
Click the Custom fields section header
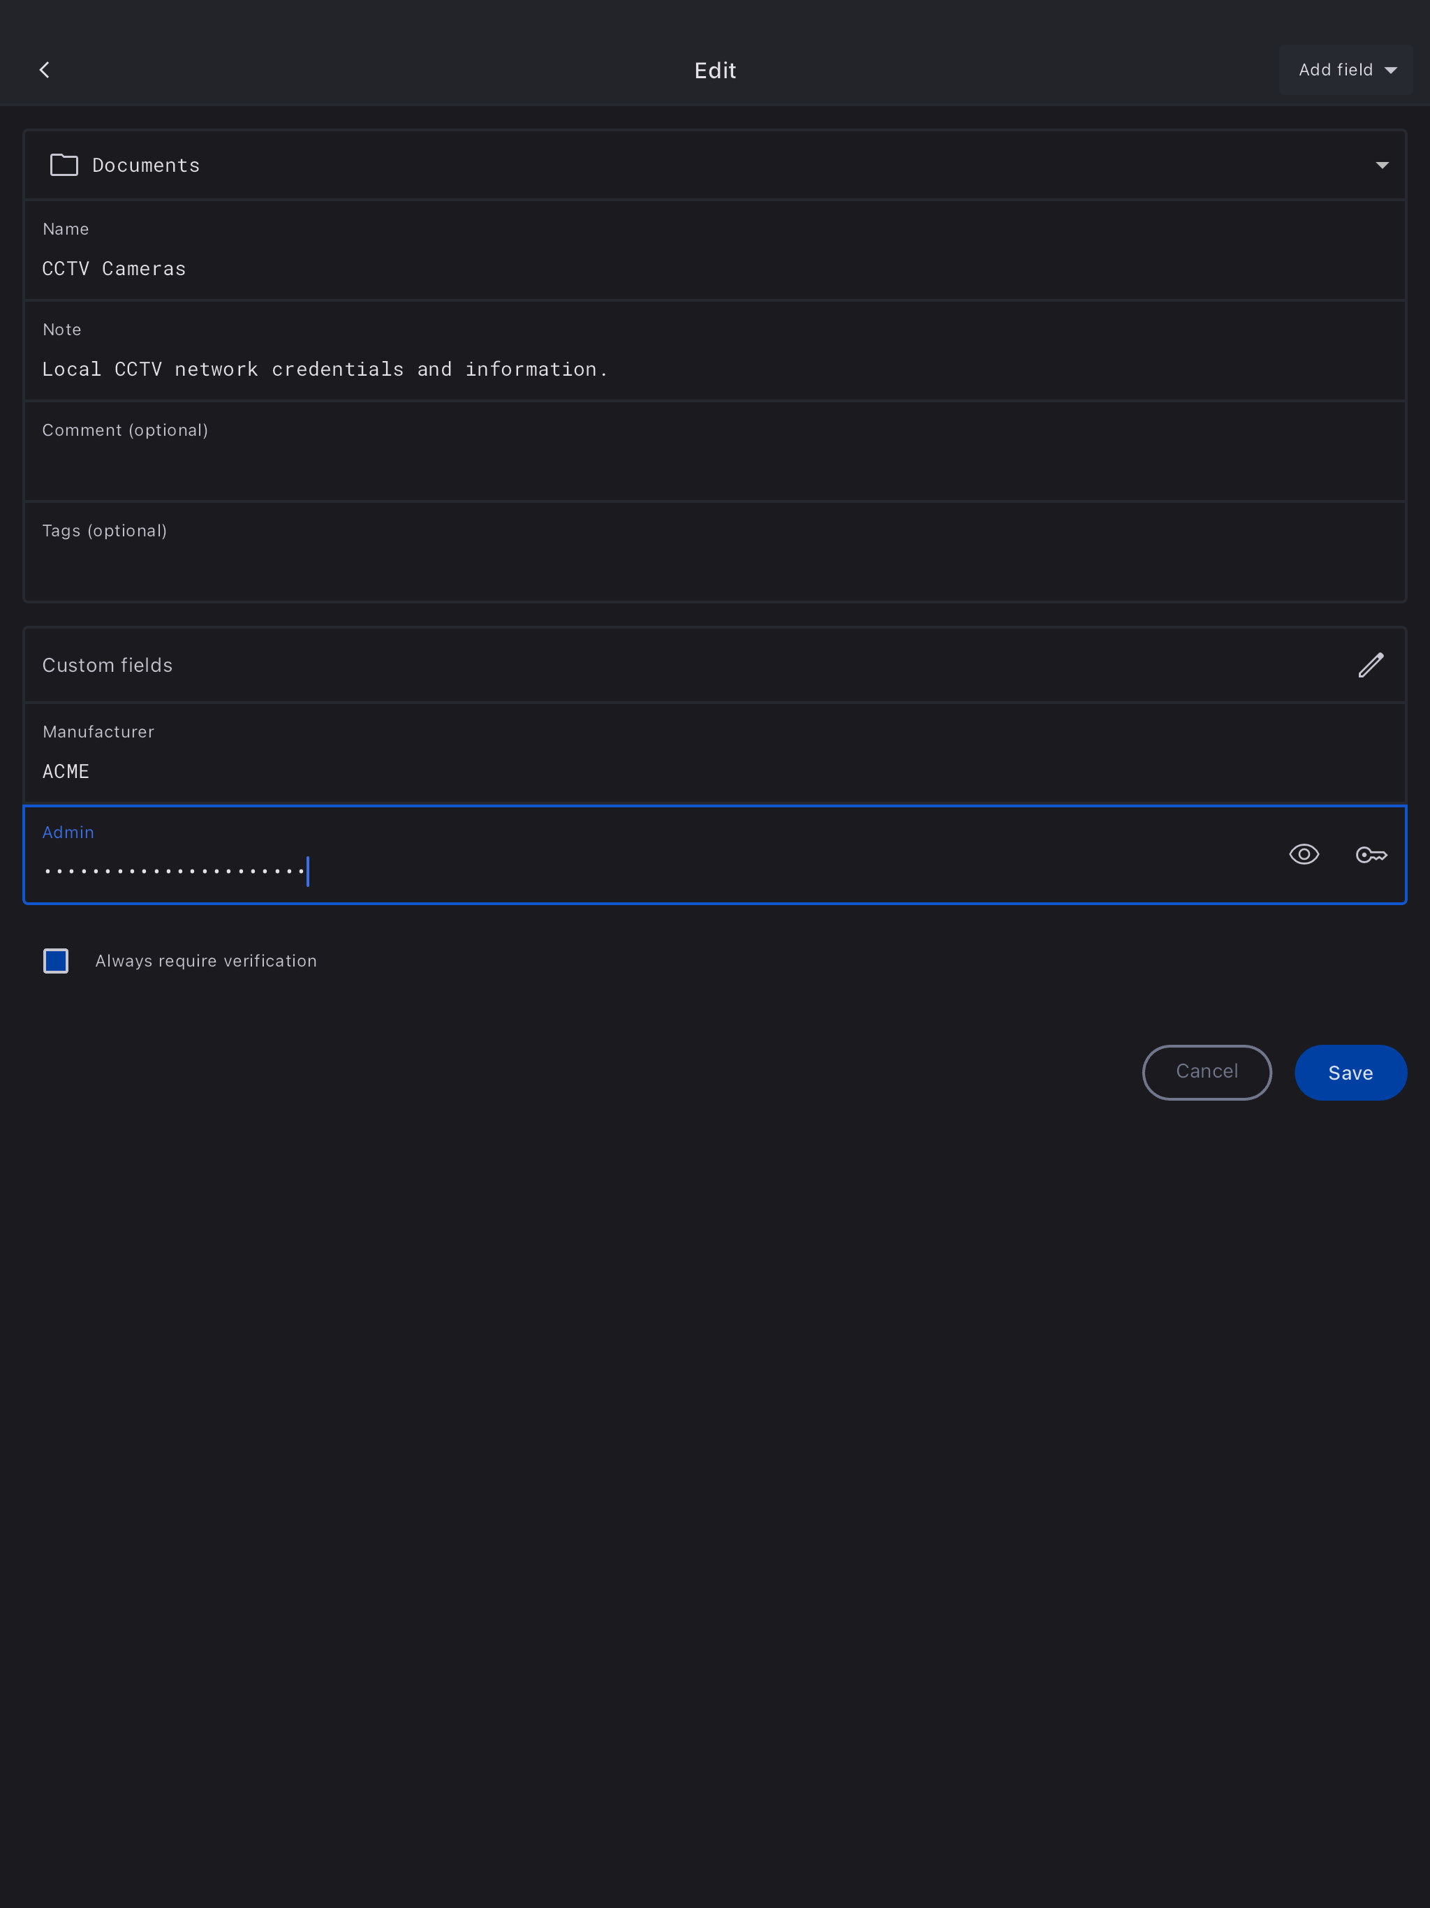point(108,665)
